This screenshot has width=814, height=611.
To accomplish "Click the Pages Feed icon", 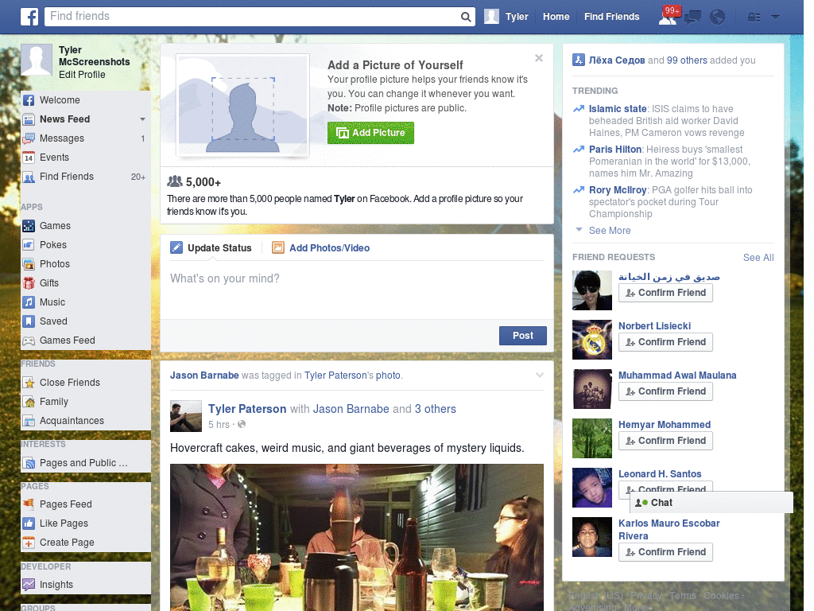I will (29, 504).
